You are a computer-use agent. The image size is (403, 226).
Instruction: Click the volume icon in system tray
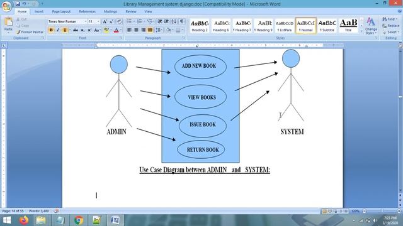point(375,220)
